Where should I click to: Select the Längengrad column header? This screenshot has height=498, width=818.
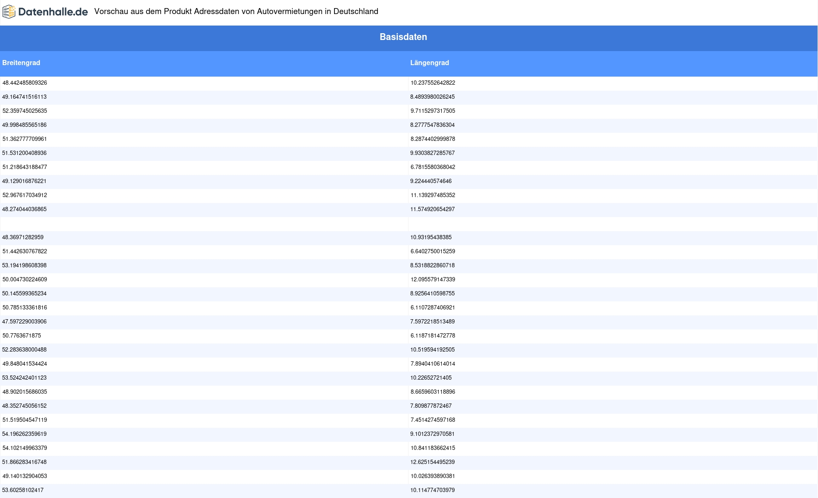tap(429, 63)
